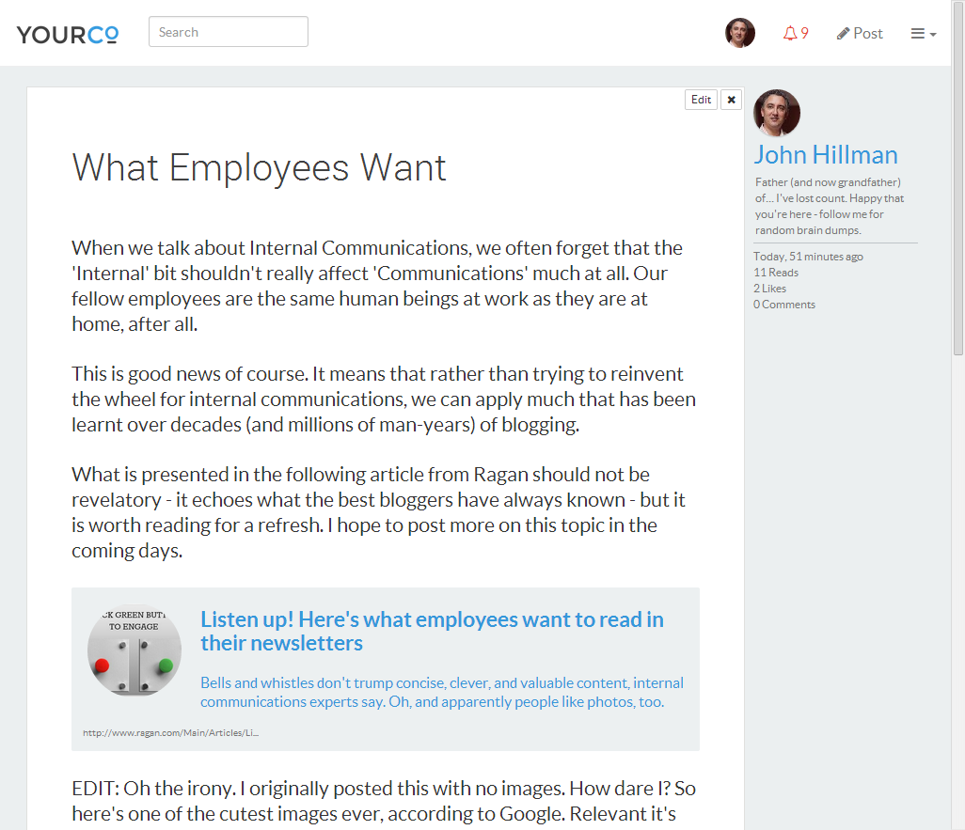Click the 'Today, 51 minutes ago' timestamp

(x=807, y=257)
